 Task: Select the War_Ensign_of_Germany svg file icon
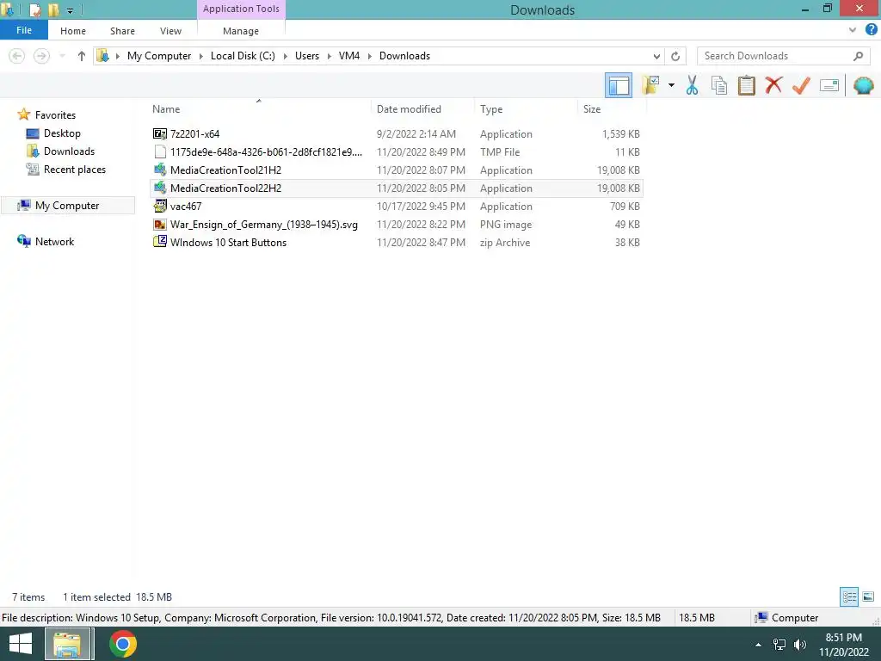(160, 225)
